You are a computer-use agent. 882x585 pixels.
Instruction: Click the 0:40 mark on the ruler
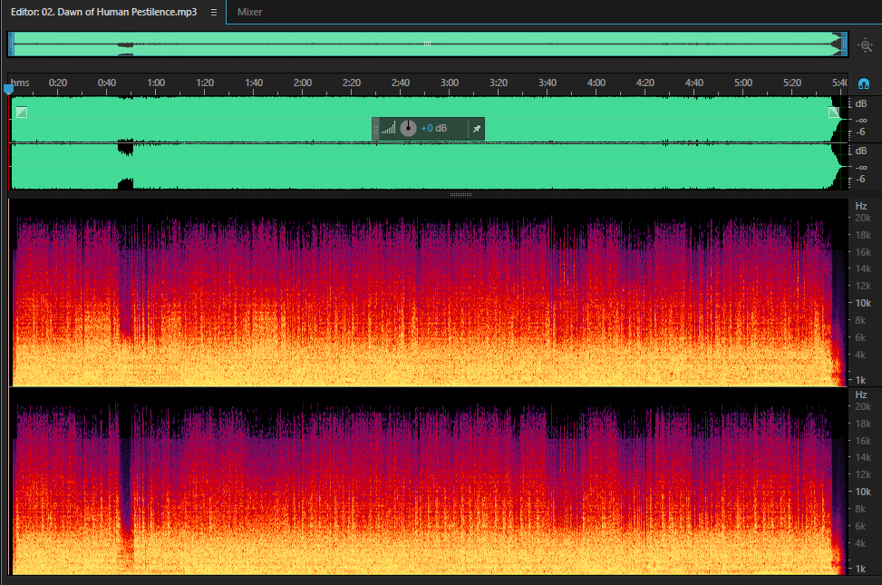107,83
